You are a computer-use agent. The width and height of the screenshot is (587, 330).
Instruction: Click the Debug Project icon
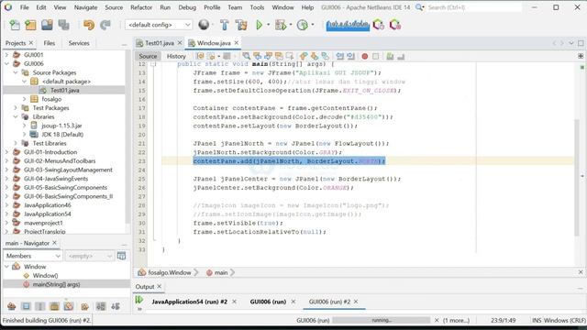(x=280, y=25)
